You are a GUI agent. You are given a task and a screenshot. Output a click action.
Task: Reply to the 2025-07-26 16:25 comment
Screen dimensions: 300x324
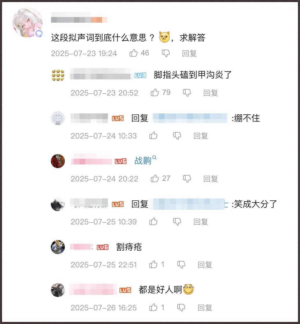pos(205,308)
